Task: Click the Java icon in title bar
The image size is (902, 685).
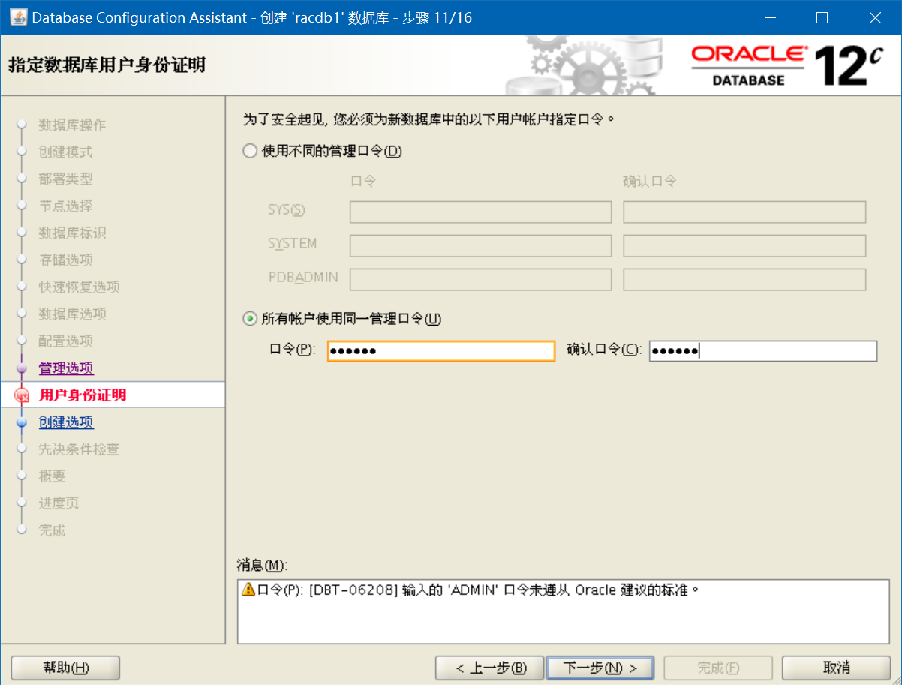Action: (x=18, y=17)
